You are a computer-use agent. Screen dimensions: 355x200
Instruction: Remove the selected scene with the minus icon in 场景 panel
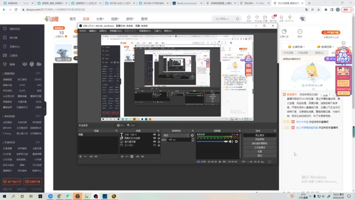tap(85, 156)
